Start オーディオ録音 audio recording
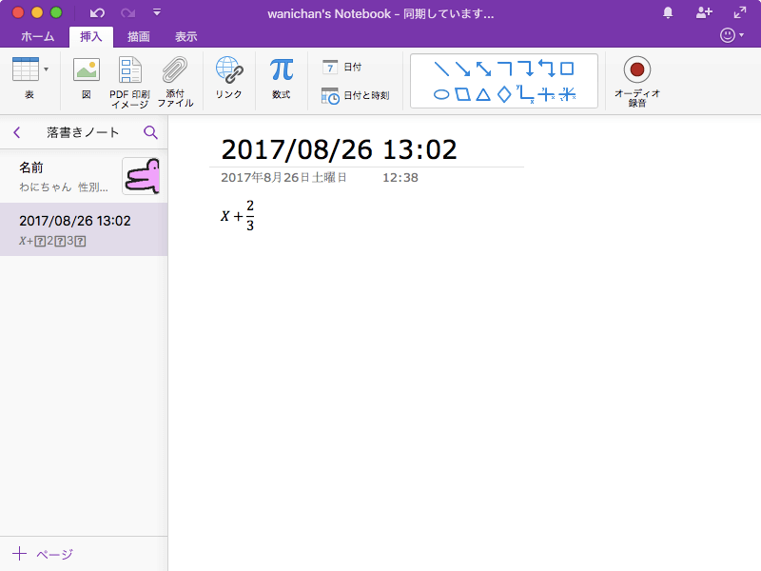The height and width of the screenshot is (571, 761). pos(636,81)
